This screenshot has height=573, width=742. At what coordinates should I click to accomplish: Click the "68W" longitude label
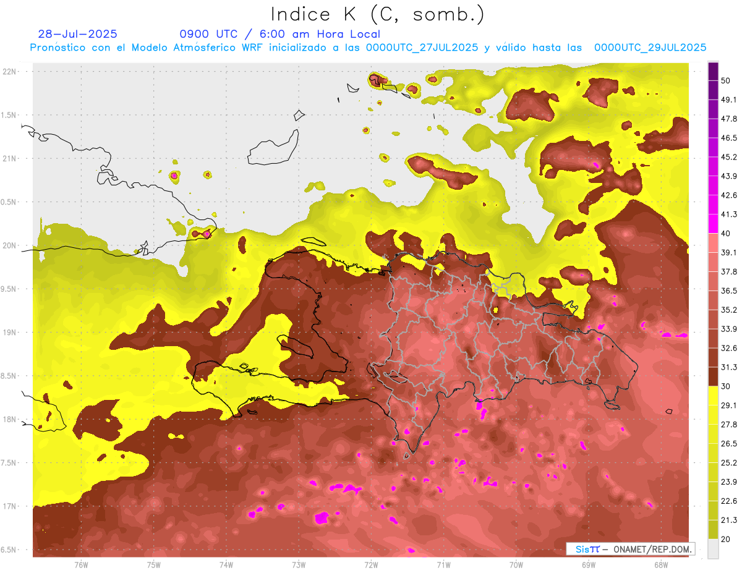pyautogui.click(x=661, y=565)
